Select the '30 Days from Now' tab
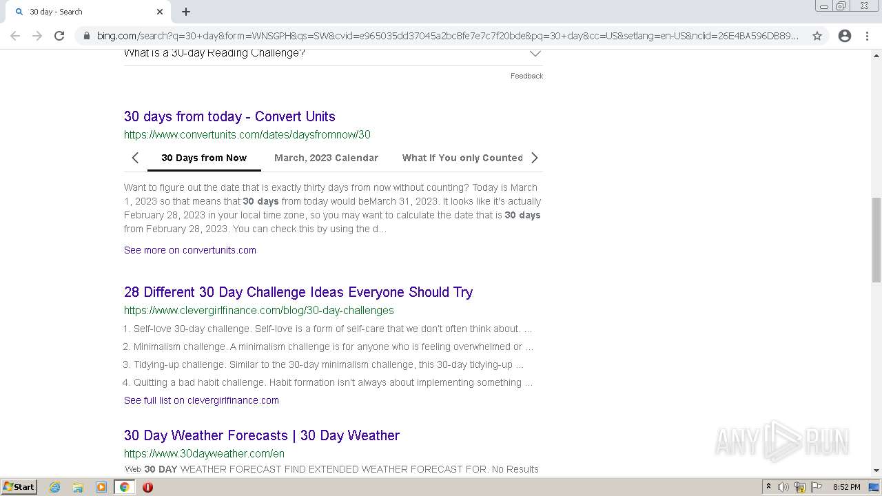The height and width of the screenshot is (496, 882). click(x=204, y=158)
